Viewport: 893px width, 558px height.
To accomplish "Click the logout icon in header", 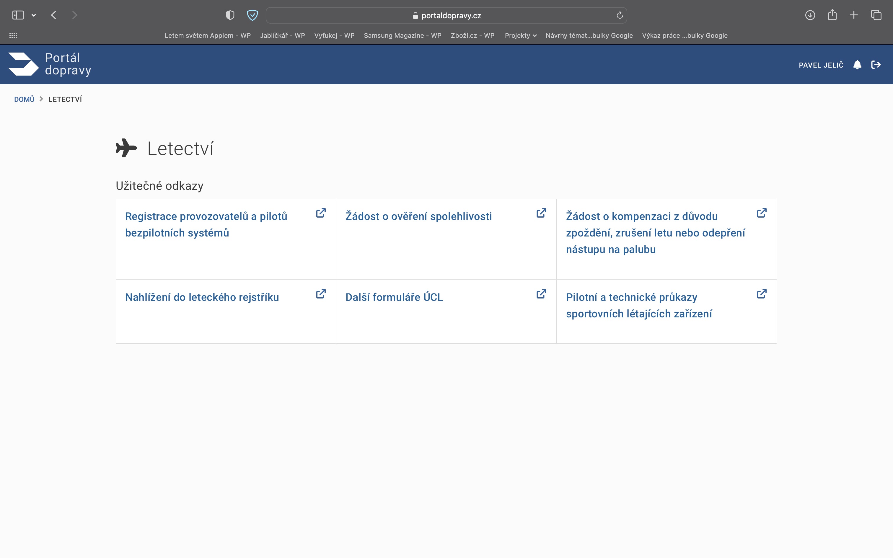I will [876, 65].
